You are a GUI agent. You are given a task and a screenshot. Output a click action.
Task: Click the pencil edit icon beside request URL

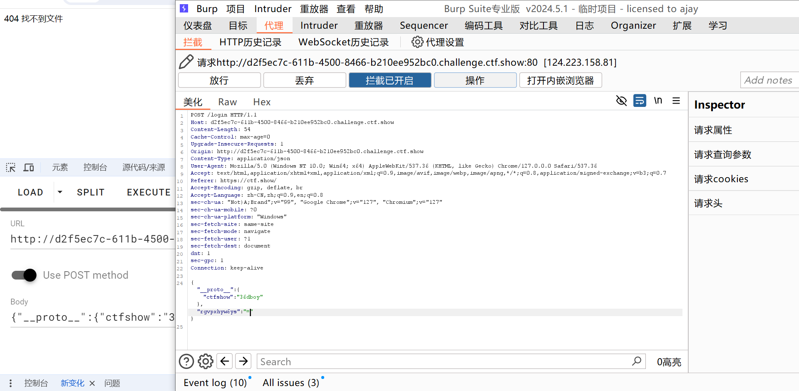[186, 62]
